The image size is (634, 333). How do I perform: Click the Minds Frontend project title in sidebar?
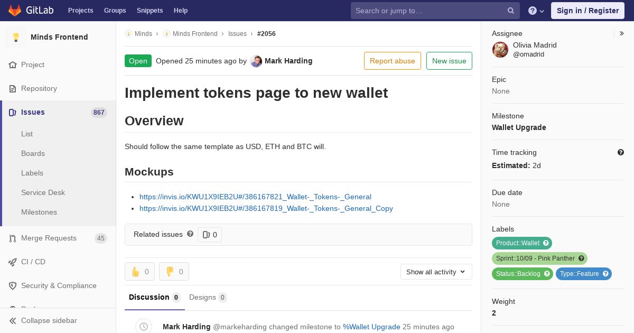tap(59, 37)
